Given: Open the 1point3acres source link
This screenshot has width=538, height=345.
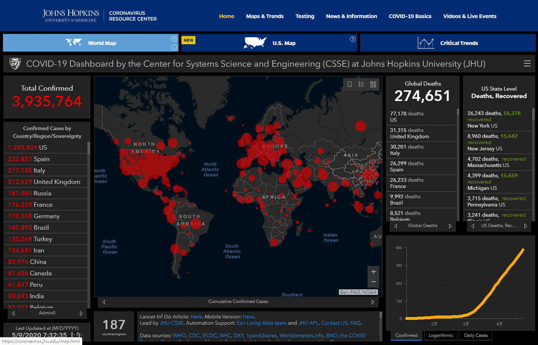Looking at the screenshot, I should tap(261, 335).
